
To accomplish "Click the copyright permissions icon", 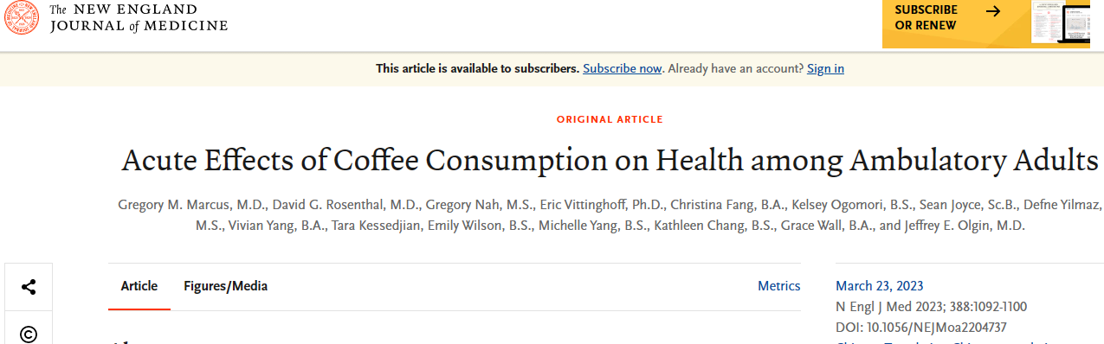I will point(29,334).
